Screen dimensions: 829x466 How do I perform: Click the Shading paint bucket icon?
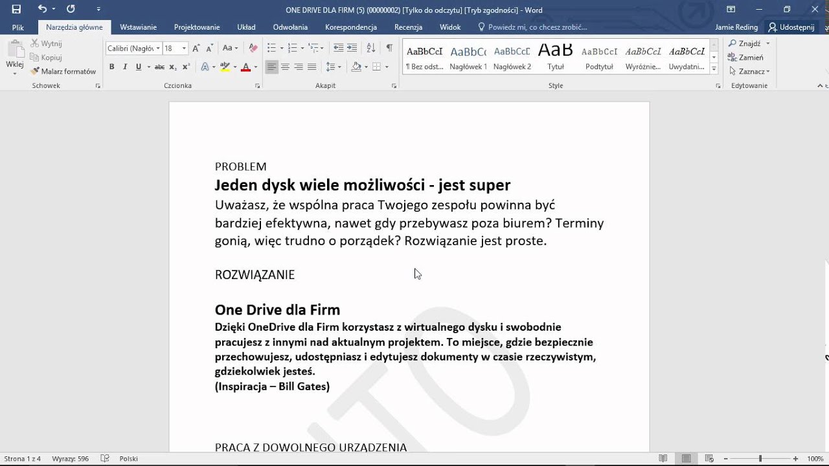(x=356, y=67)
